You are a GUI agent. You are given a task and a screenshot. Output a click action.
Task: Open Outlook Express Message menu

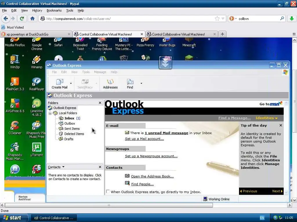click(x=100, y=72)
